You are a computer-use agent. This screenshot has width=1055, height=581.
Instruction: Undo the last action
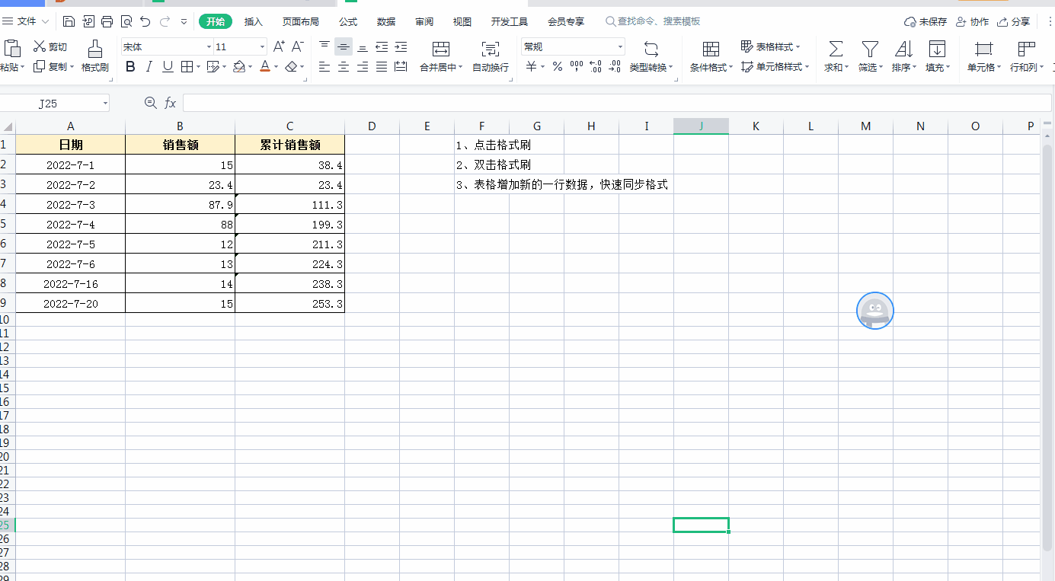tap(145, 22)
